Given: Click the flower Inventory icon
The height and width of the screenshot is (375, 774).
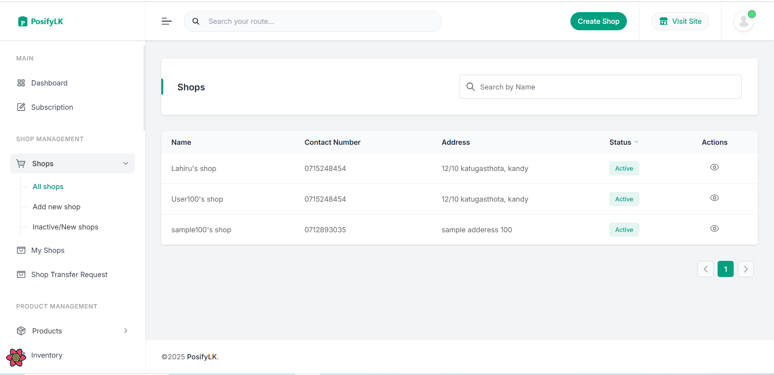Looking at the screenshot, I should [x=15, y=357].
